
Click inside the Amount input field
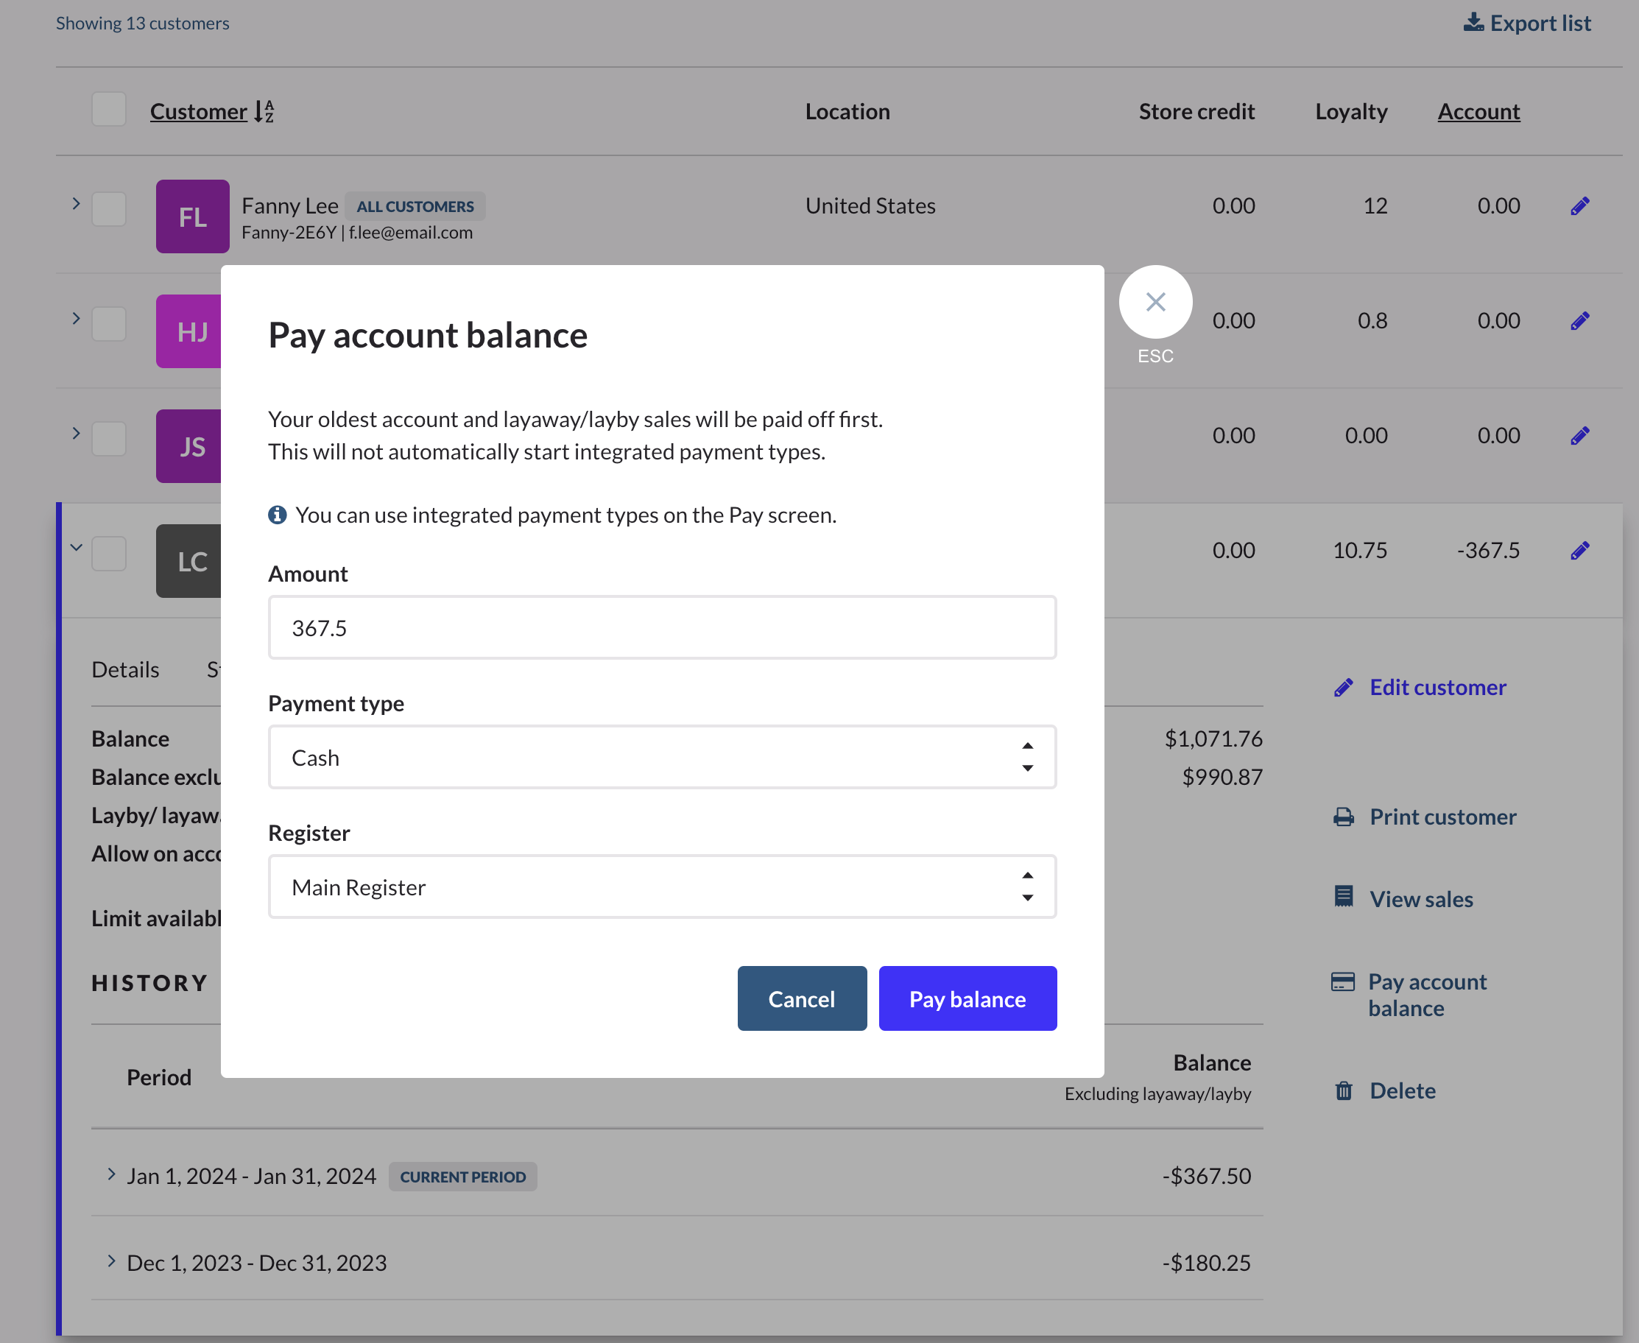coord(661,627)
